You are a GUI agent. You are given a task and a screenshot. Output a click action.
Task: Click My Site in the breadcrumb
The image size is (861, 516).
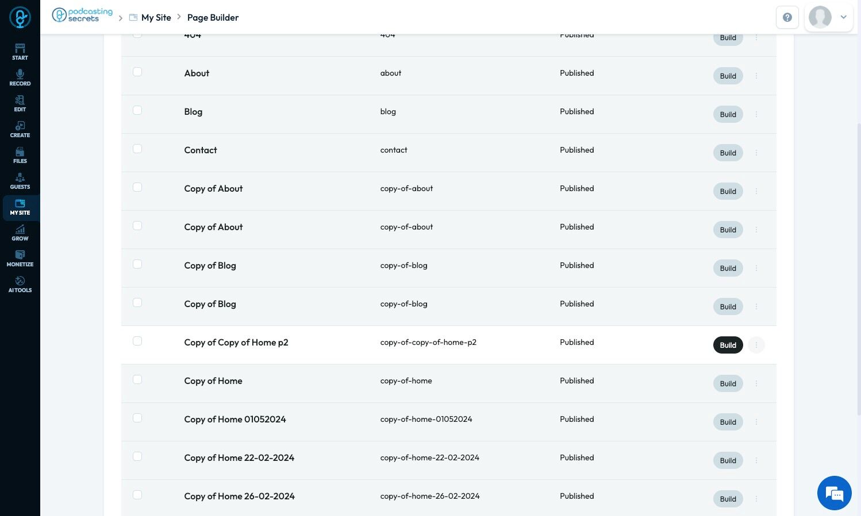pos(156,17)
